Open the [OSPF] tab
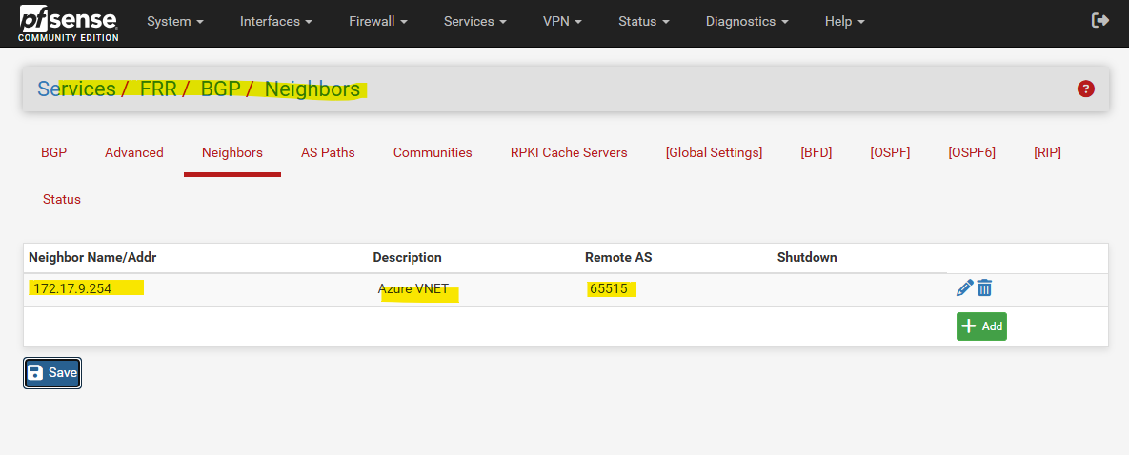The width and height of the screenshot is (1129, 455). tap(890, 152)
